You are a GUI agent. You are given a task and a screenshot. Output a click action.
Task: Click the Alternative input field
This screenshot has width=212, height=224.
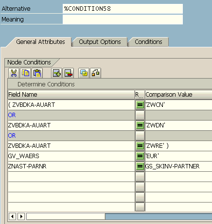click(123, 9)
